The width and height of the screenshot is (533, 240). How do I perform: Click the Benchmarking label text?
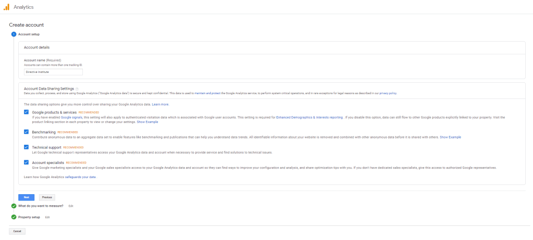click(x=44, y=132)
